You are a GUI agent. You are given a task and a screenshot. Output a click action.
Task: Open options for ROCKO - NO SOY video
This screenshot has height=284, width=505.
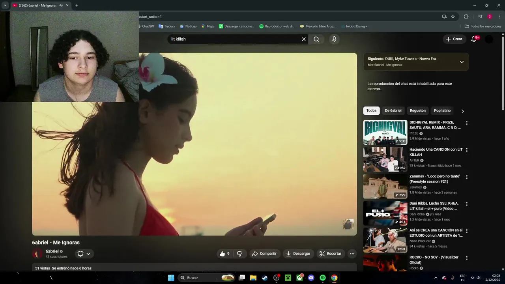pos(467,258)
